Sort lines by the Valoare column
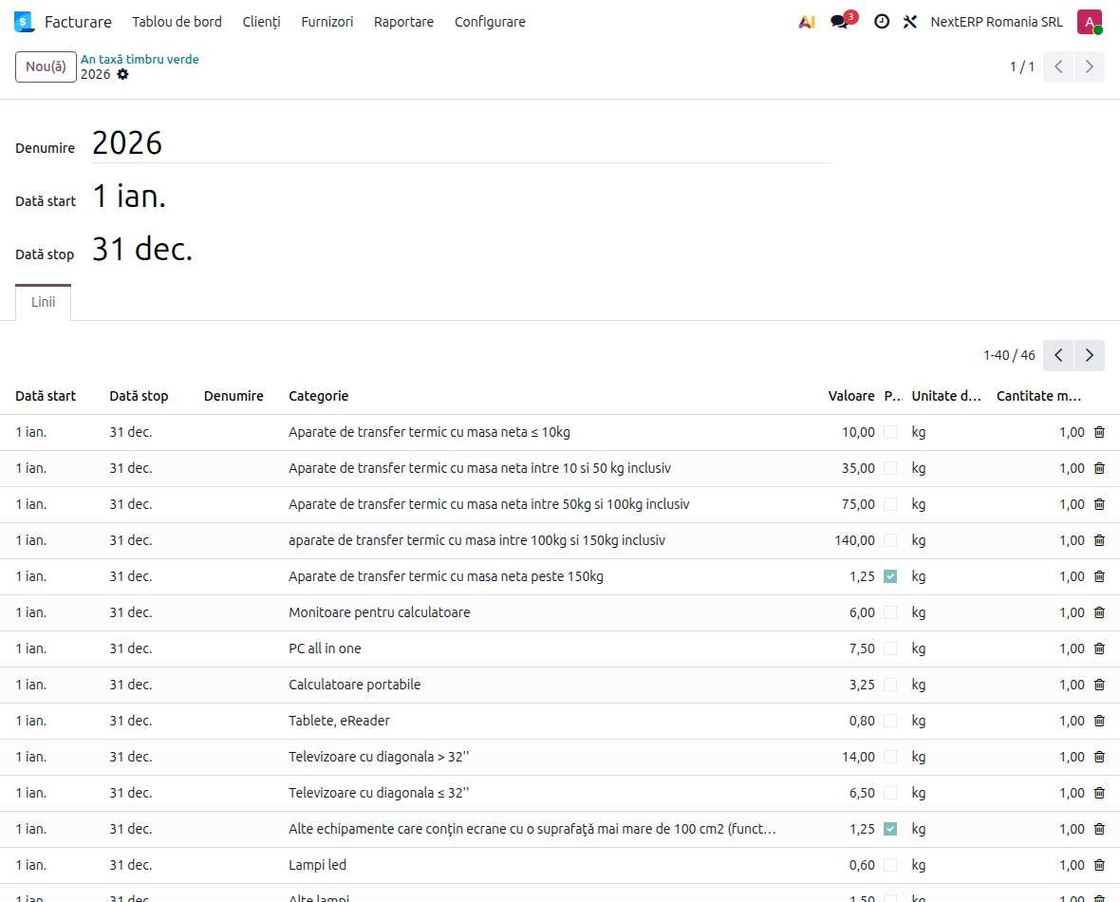Image resolution: width=1120 pixels, height=902 pixels. pos(850,396)
